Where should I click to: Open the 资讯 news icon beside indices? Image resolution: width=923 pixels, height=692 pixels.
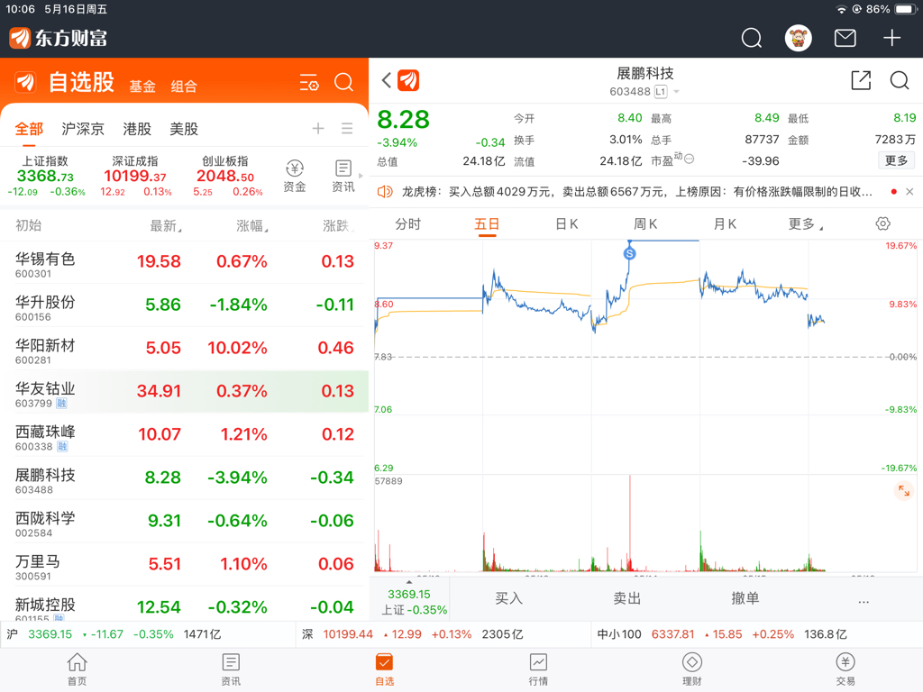[x=343, y=176]
